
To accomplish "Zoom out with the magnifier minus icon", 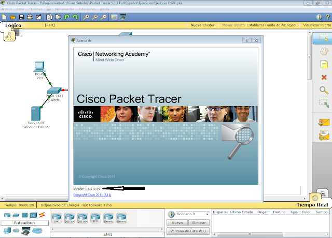I will click(103, 17).
